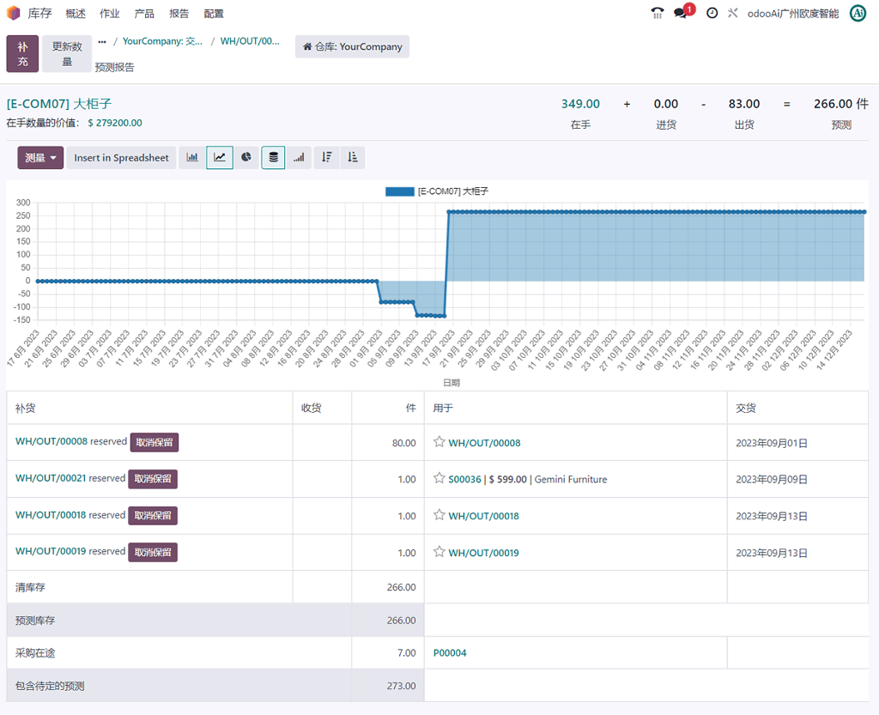Switch to line chart view
This screenshot has width=879, height=715.
[x=220, y=157]
